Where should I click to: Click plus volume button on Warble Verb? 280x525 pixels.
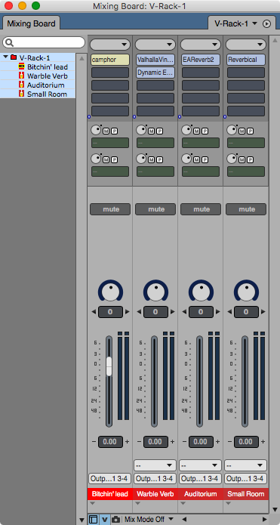(x=173, y=442)
